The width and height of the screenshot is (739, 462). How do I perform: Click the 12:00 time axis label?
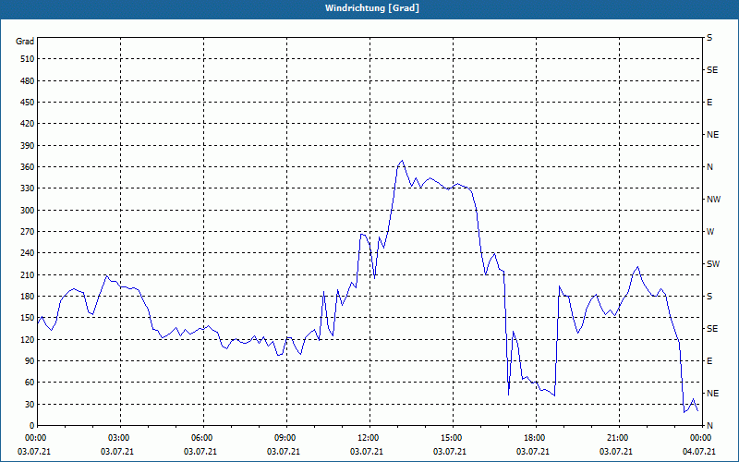(369, 438)
